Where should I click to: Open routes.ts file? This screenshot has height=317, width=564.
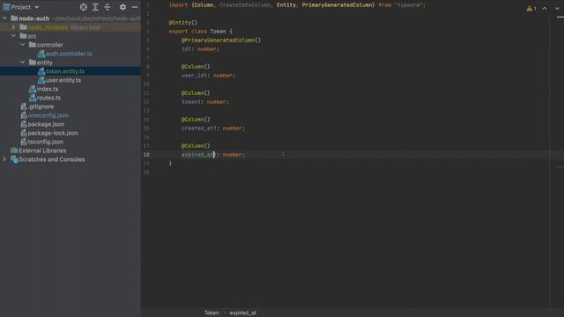coord(48,98)
